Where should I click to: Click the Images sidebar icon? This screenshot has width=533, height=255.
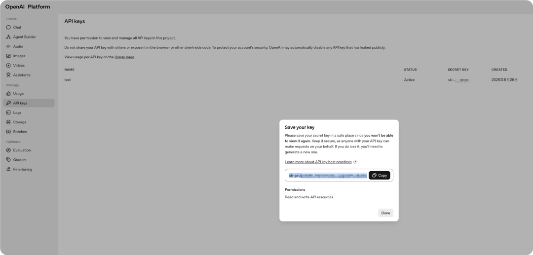8,56
